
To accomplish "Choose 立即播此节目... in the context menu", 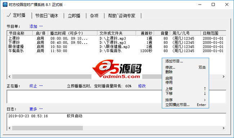I will tap(185, 105).
